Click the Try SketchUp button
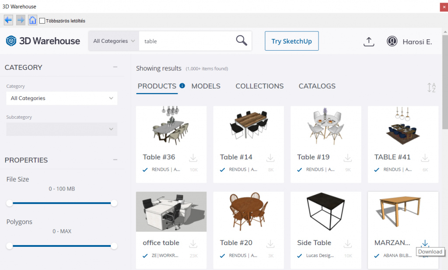Image resolution: width=448 pixels, height=270 pixels. coord(291,41)
